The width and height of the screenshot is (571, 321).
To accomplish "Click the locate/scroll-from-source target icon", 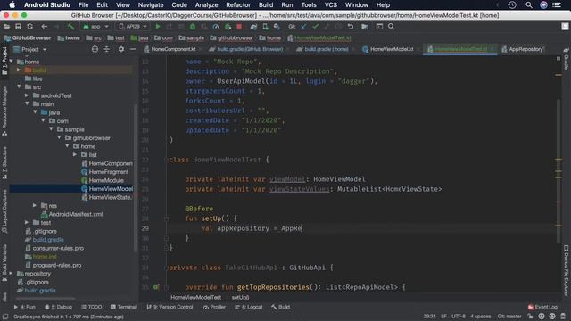I will tap(95, 49).
